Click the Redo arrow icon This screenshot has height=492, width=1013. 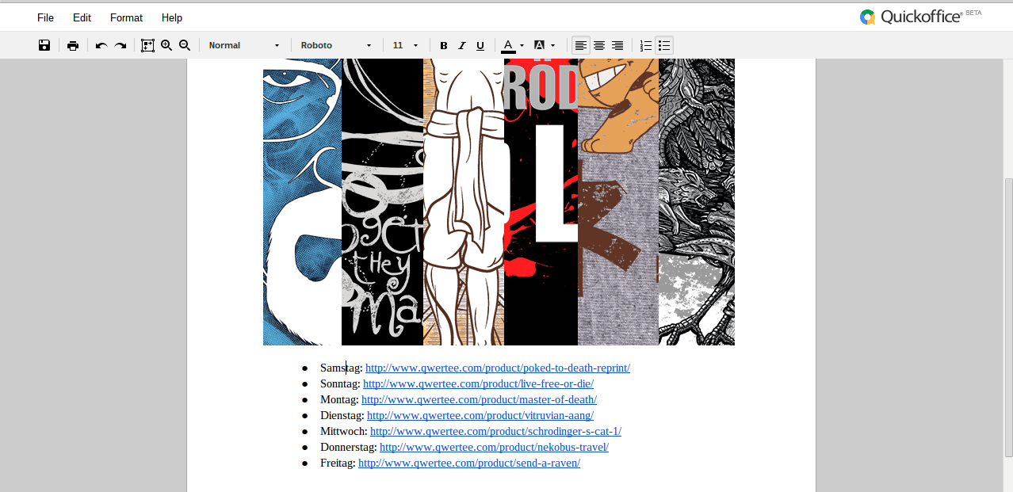tap(120, 45)
